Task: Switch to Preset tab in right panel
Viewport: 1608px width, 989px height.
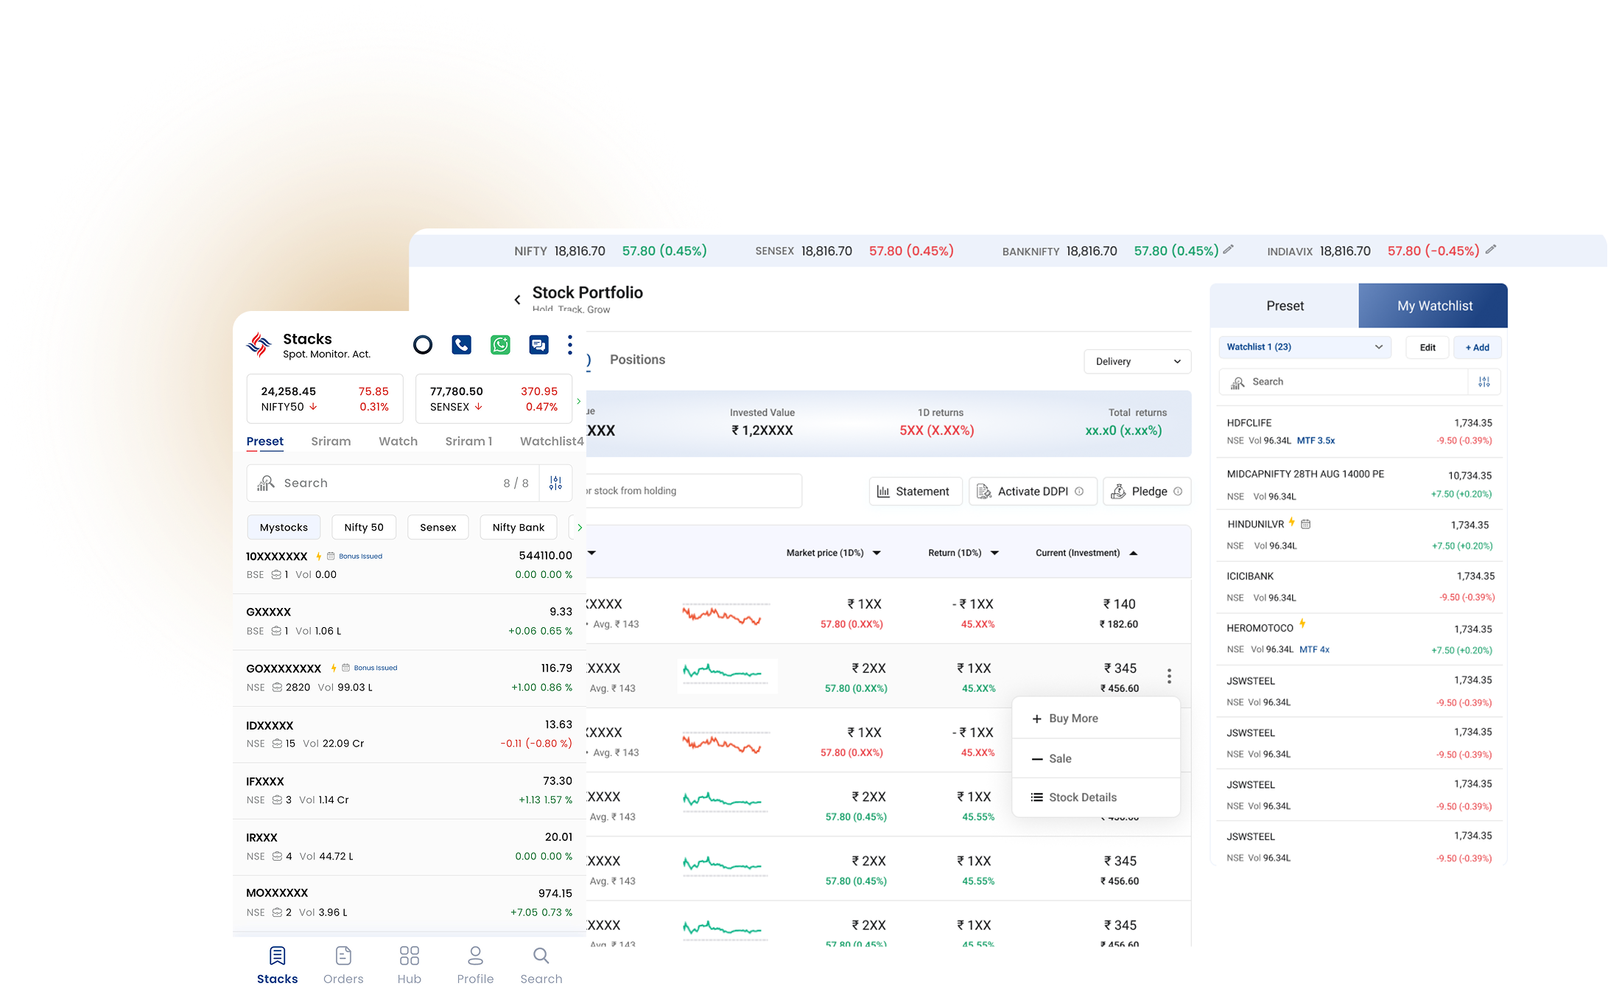Action: [1285, 306]
